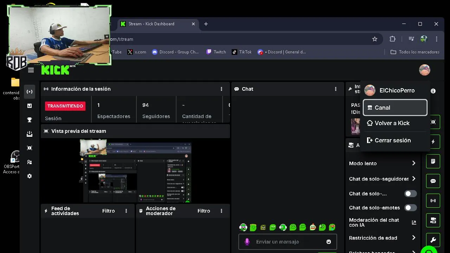Open the emoji picker smiley in the message box
Image resolution: width=450 pixels, height=253 pixels.
pyautogui.click(x=329, y=242)
